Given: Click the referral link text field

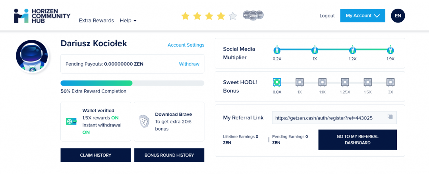Looking at the screenshot, I should click(x=328, y=117).
